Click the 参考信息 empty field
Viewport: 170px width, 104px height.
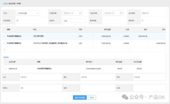coord(114,21)
